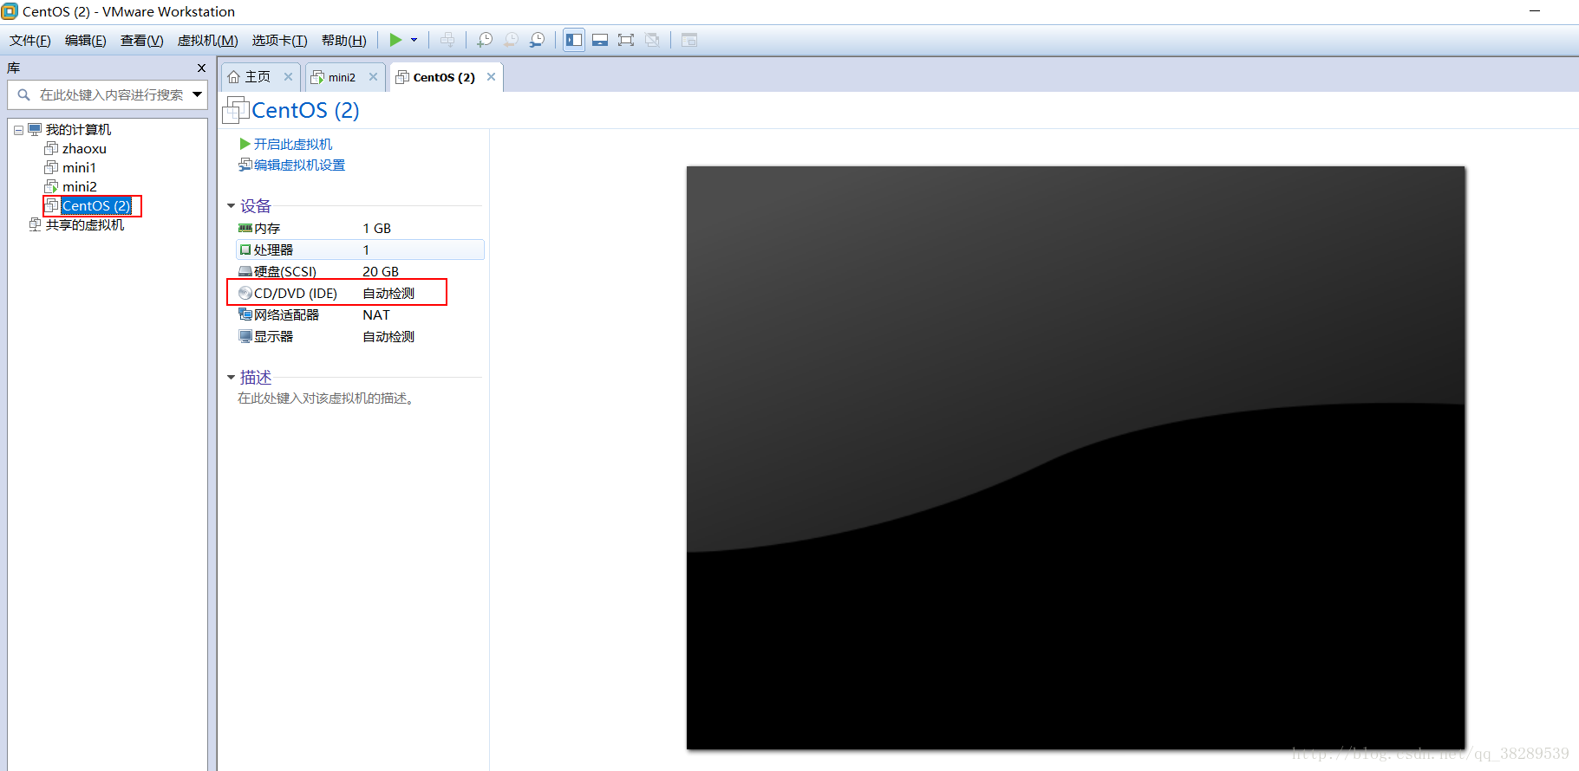Click the CPU icon beside 处理器
The image size is (1579, 771).
click(x=245, y=249)
